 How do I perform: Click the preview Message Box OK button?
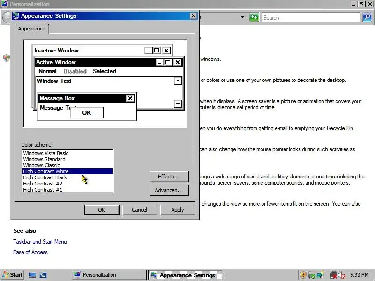(x=87, y=113)
